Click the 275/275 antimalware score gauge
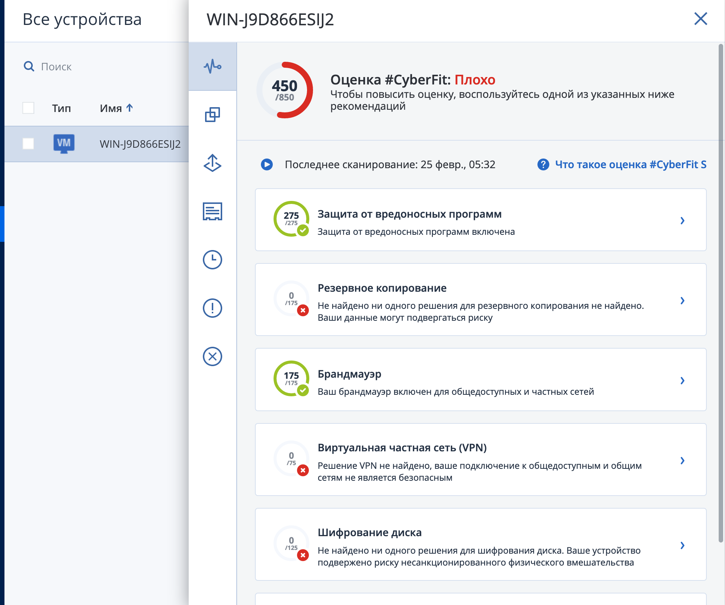Image resolution: width=725 pixels, height=605 pixels. (x=291, y=219)
